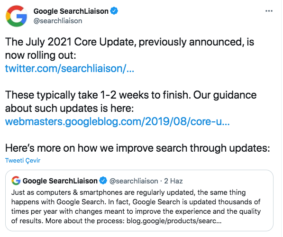Open the blog.google/products/searc... link

tap(174, 221)
